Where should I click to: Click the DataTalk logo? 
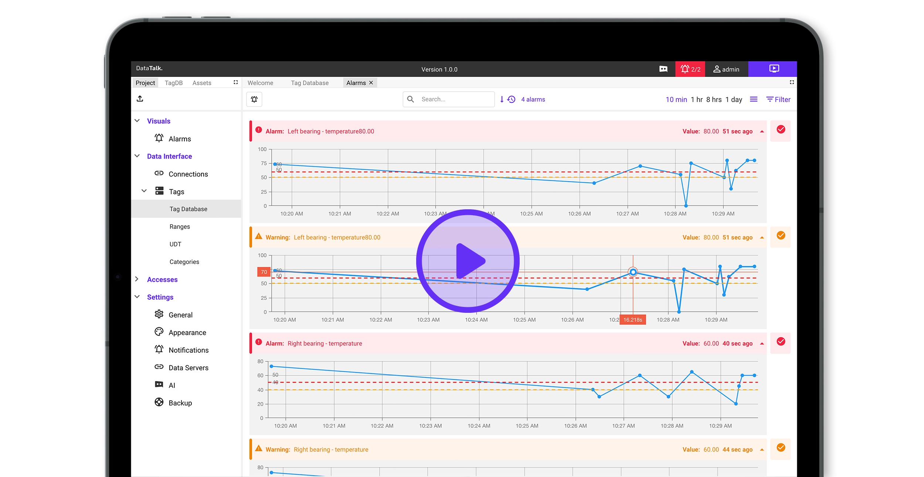tap(149, 68)
